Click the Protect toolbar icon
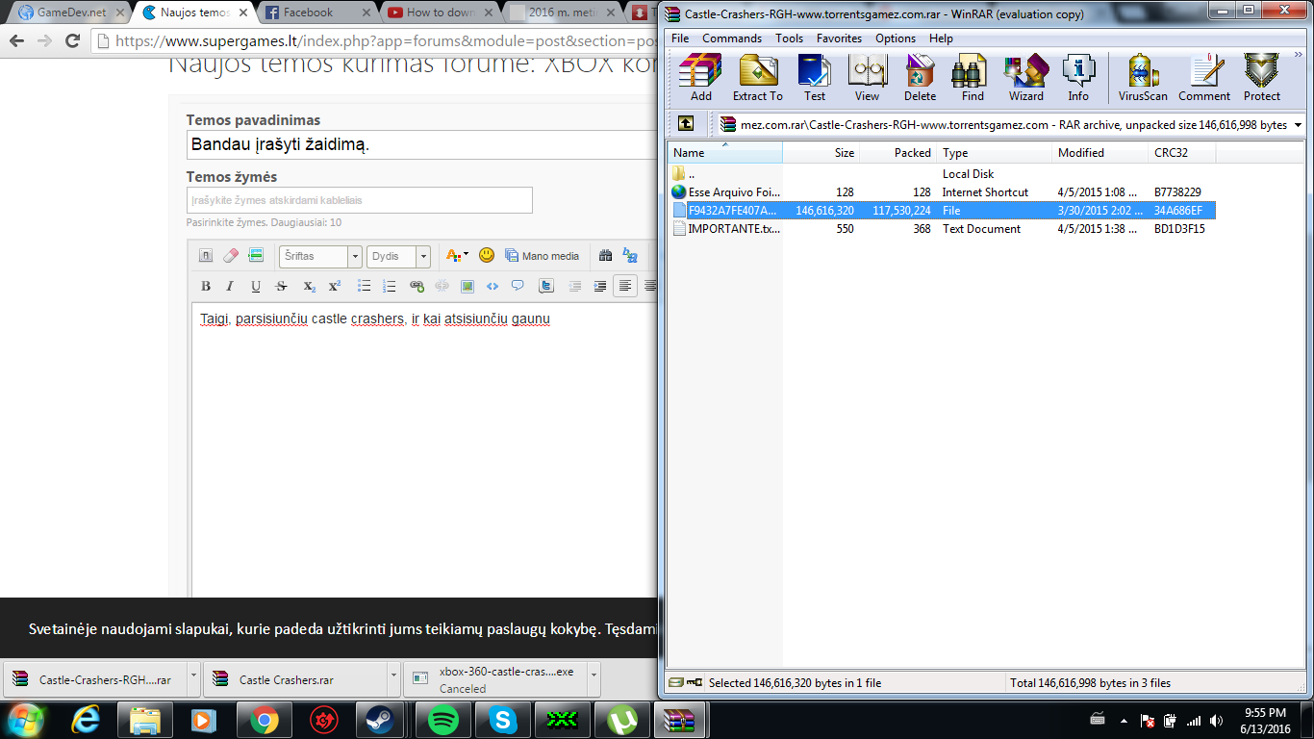The height and width of the screenshot is (739, 1314). (x=1261, y=77)
